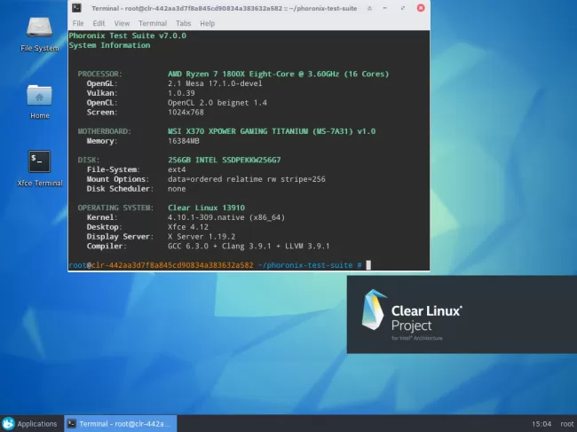Click the 'MSI X370 XPOWER GAMING TITANIUM' motherboard line
Viewport: 577px width, 432px height.
click(x=272, y=131)
